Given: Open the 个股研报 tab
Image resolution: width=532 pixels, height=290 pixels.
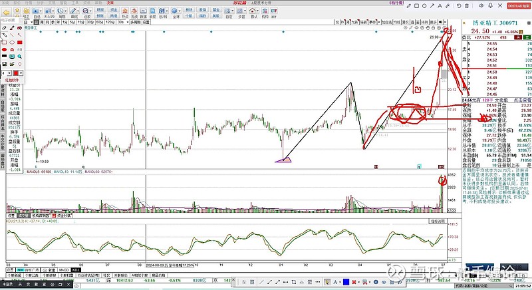Looking at the screenshot, I should click(49, 275).
